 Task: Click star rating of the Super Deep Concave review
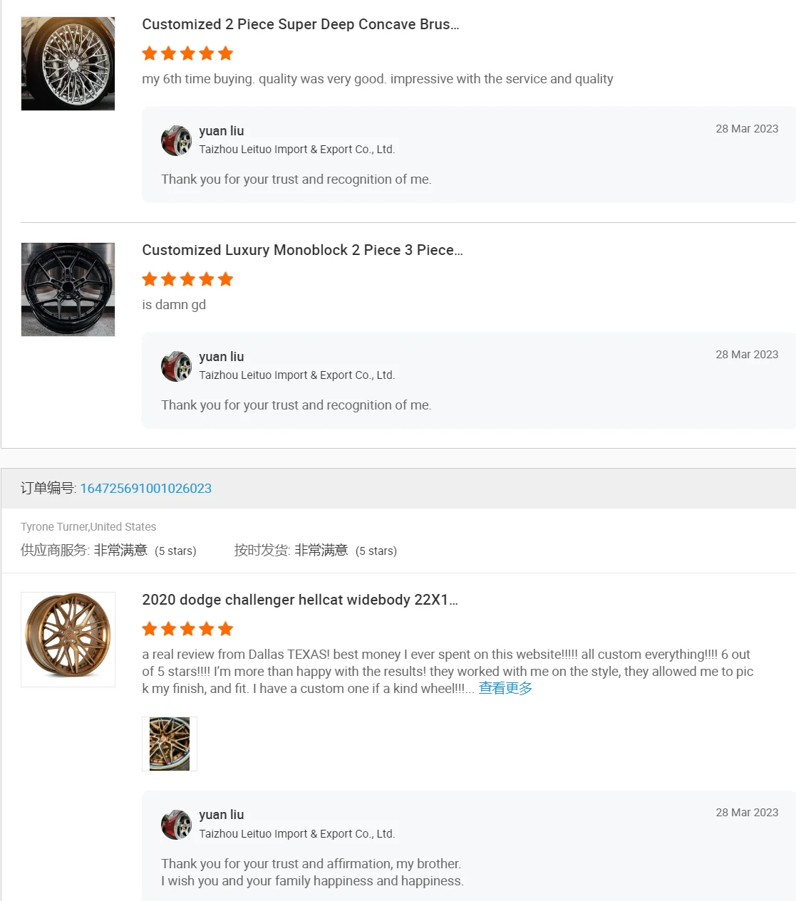coord(187,53)
